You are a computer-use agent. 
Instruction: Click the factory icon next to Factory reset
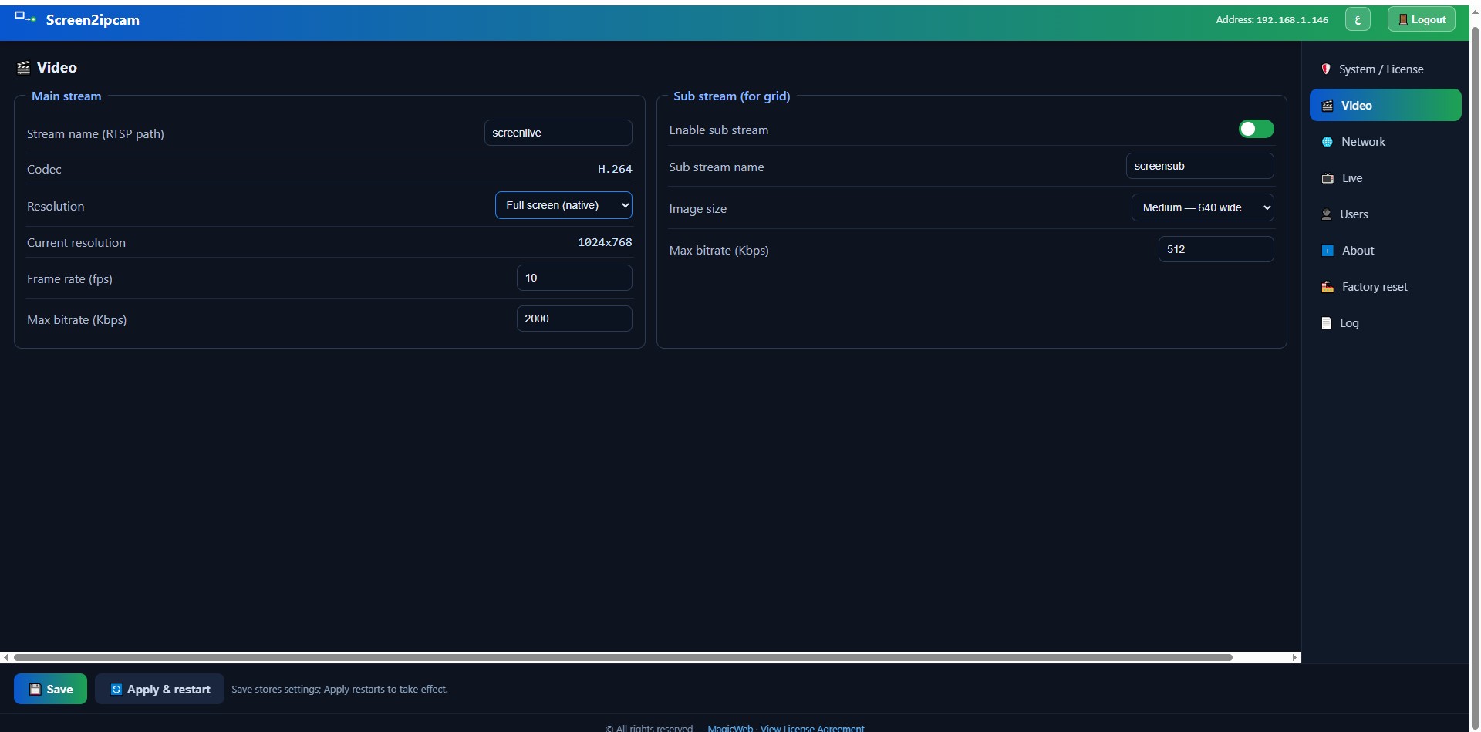(1328, 287)
